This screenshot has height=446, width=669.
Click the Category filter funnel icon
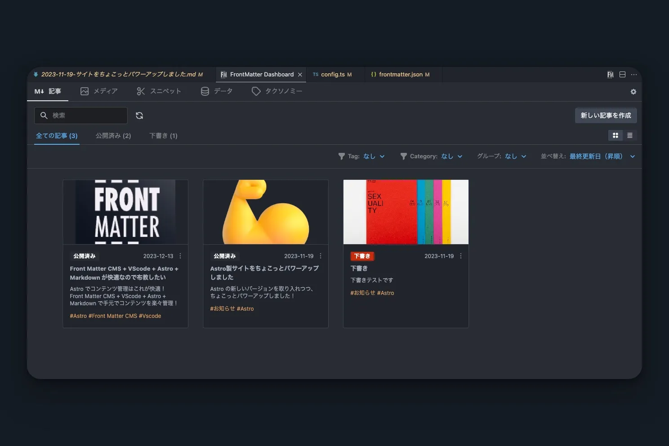[x=404, y=156]
